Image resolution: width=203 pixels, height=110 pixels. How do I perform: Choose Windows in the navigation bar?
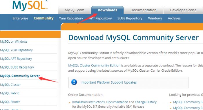(x=155, y=18)
